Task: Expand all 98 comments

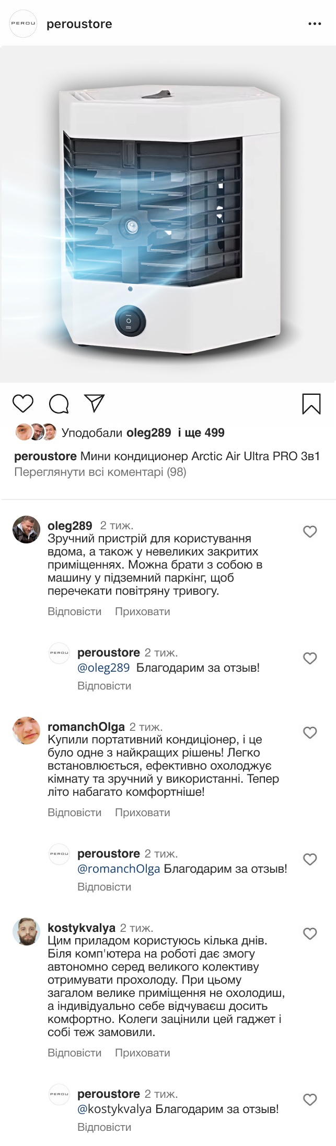Action: [x=100, y=472]
